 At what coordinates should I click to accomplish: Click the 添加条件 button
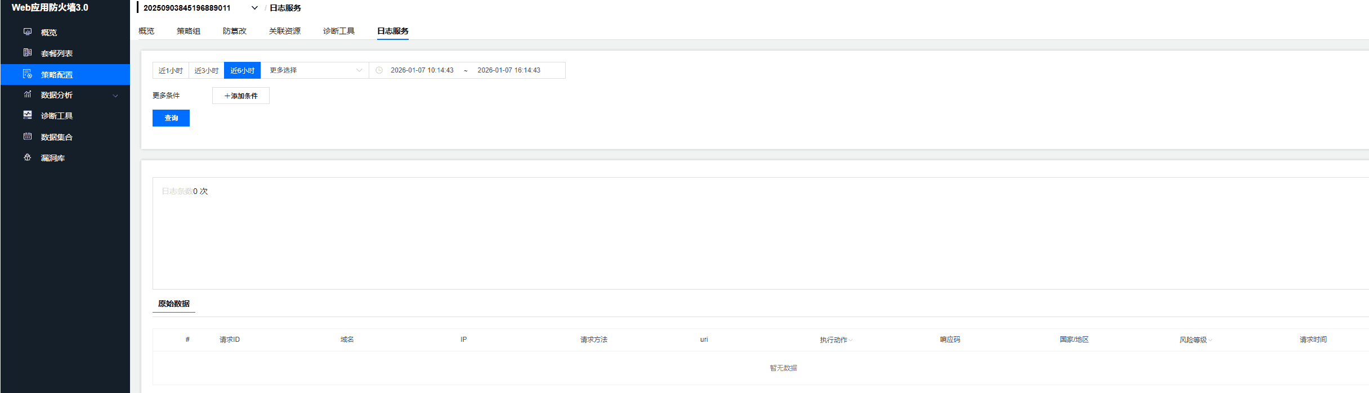click(241, 96)
